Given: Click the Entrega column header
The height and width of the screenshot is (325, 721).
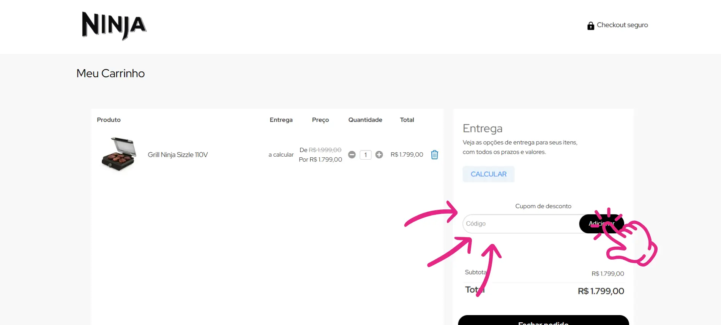Looking at the screenshot, I should (281, 120).
